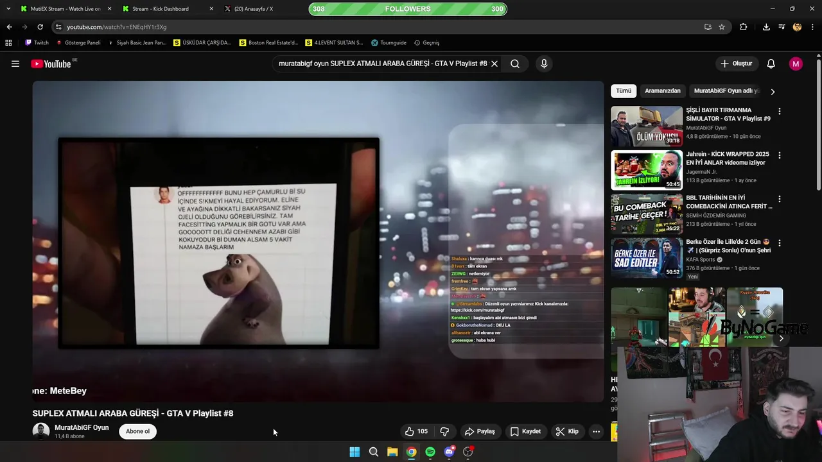Open the Chrome three-dot menu
Image resolution: width=822 pixels, height=462 pixels.
[x=813, y=27]
